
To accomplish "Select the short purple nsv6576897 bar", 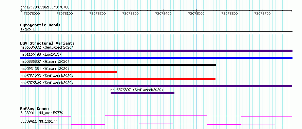I will tap(143, 93).
